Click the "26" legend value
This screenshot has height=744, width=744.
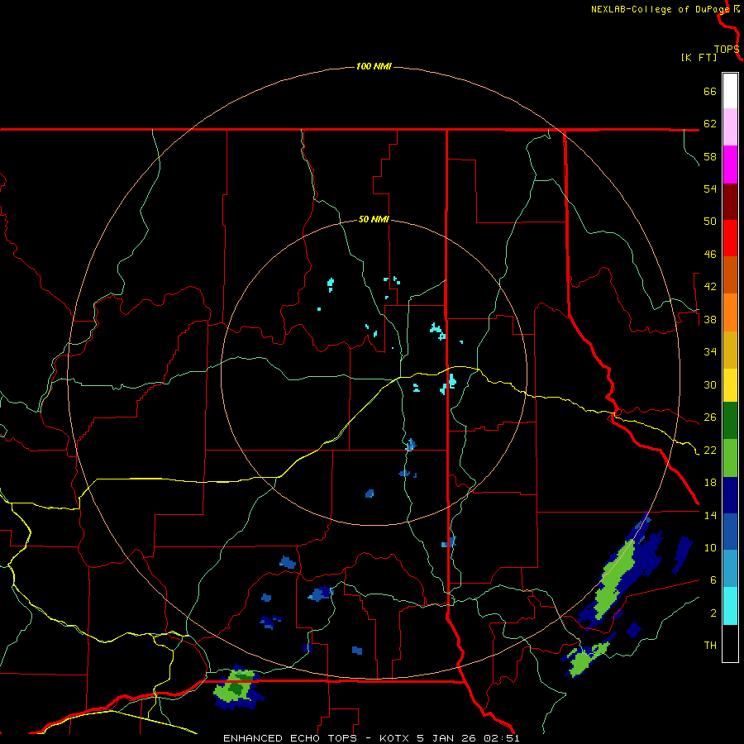click(x=710, y=417)
